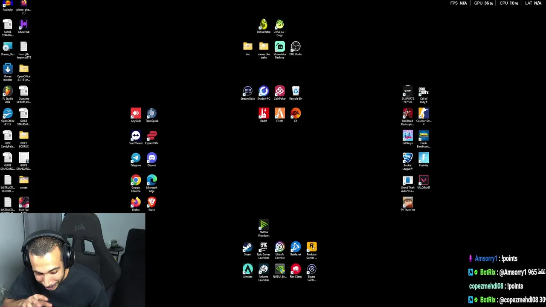The height and width of the screenshot is (307, 546).
Task: Open the 'scenes obs stake' folder
Action: [x=264, y=51]
